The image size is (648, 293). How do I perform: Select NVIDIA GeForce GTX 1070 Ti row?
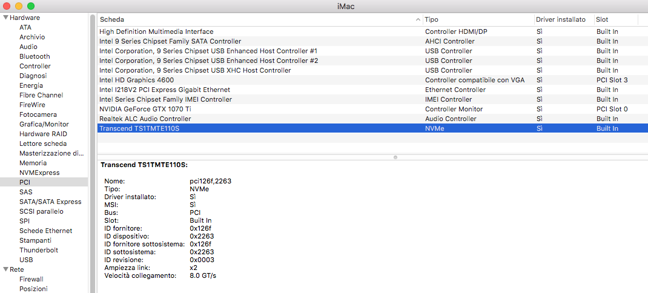pyautogui.click(x=372, y=109)
